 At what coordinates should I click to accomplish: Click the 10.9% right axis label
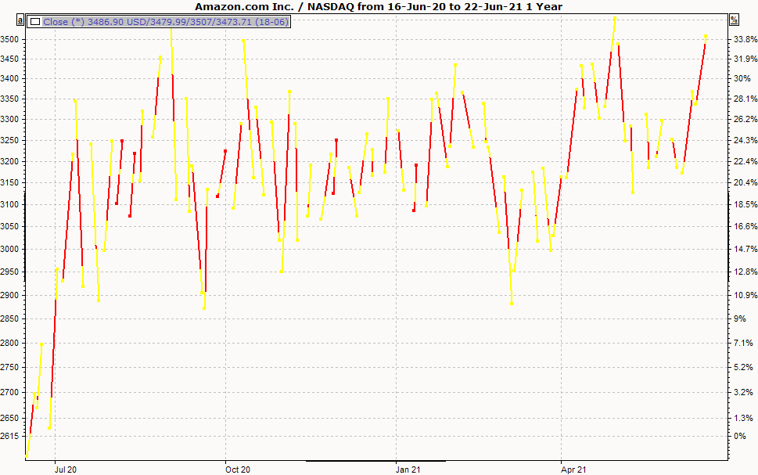743,296
